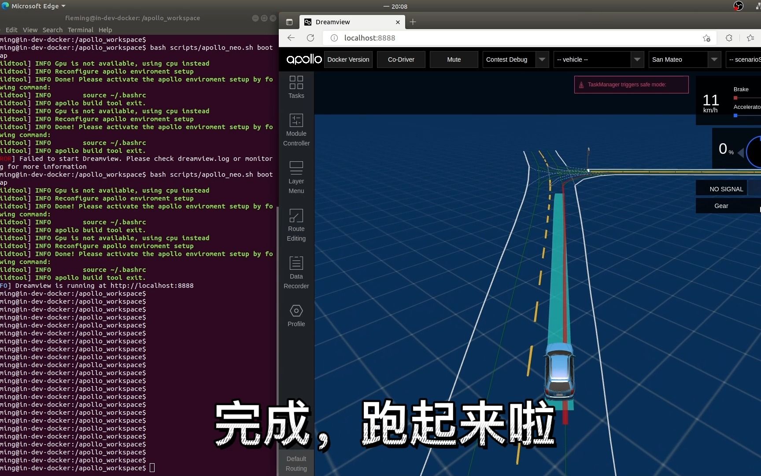Screen dimensions: 761x476
Task: Reload the Dreamview page
Action: [310, 38]
